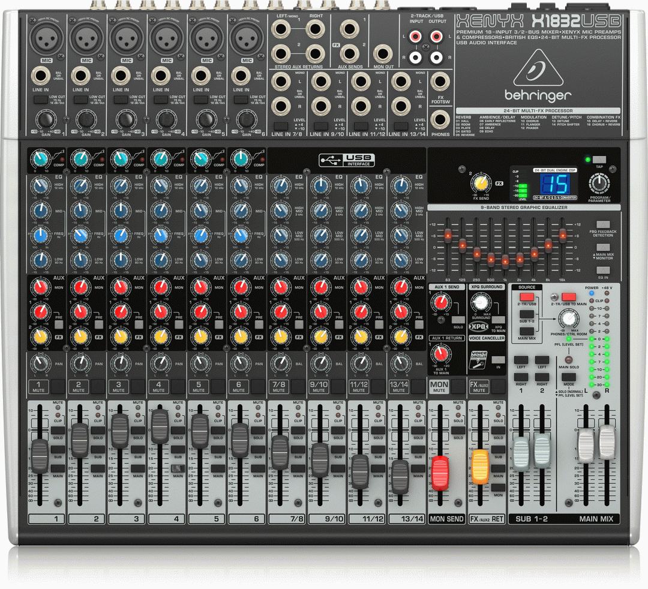Click the channel 6 XLR mic input
648x589 pixels.
(x=247, y=39)
